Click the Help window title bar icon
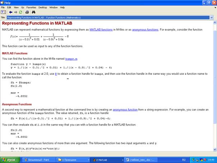 tap(2, 3)
